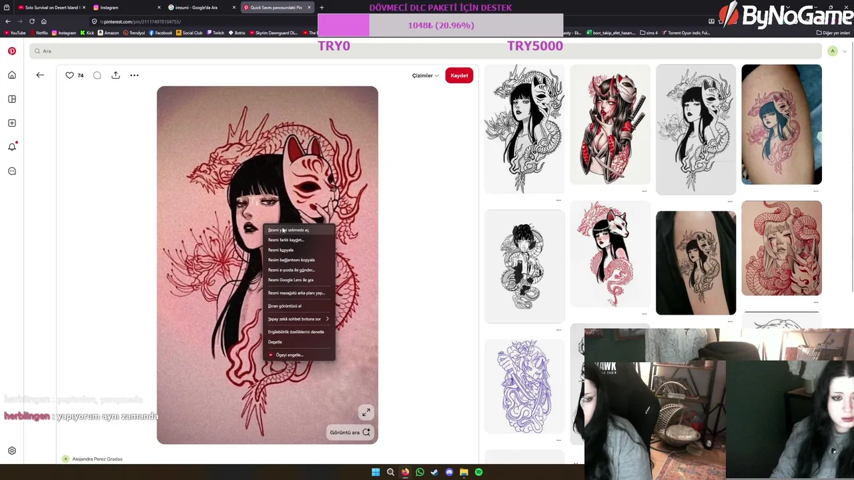Expand the pin image to fullscreen
The height and width of the screenshot is (480, 854).
[x=366, y=413]
